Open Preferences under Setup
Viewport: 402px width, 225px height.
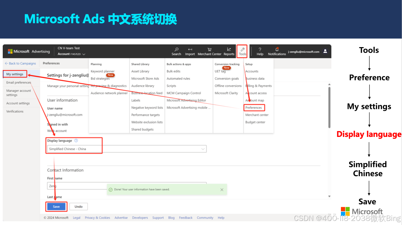[x=254, y=108]
